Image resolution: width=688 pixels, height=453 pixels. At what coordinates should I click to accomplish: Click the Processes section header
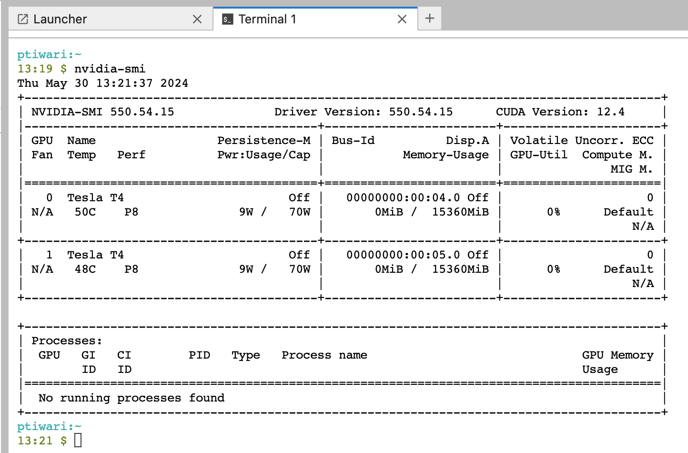tap(66, 340)
